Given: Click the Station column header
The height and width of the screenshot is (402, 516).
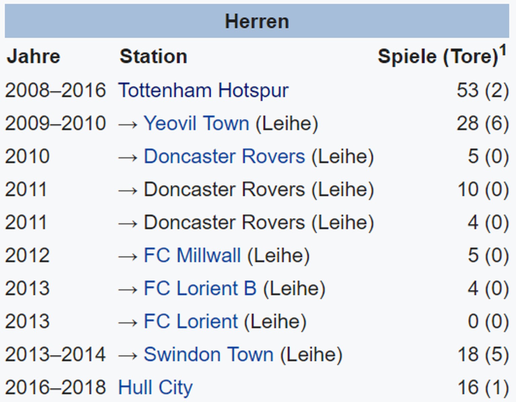Looking at the screenshot, I should [x=154, y=56].
